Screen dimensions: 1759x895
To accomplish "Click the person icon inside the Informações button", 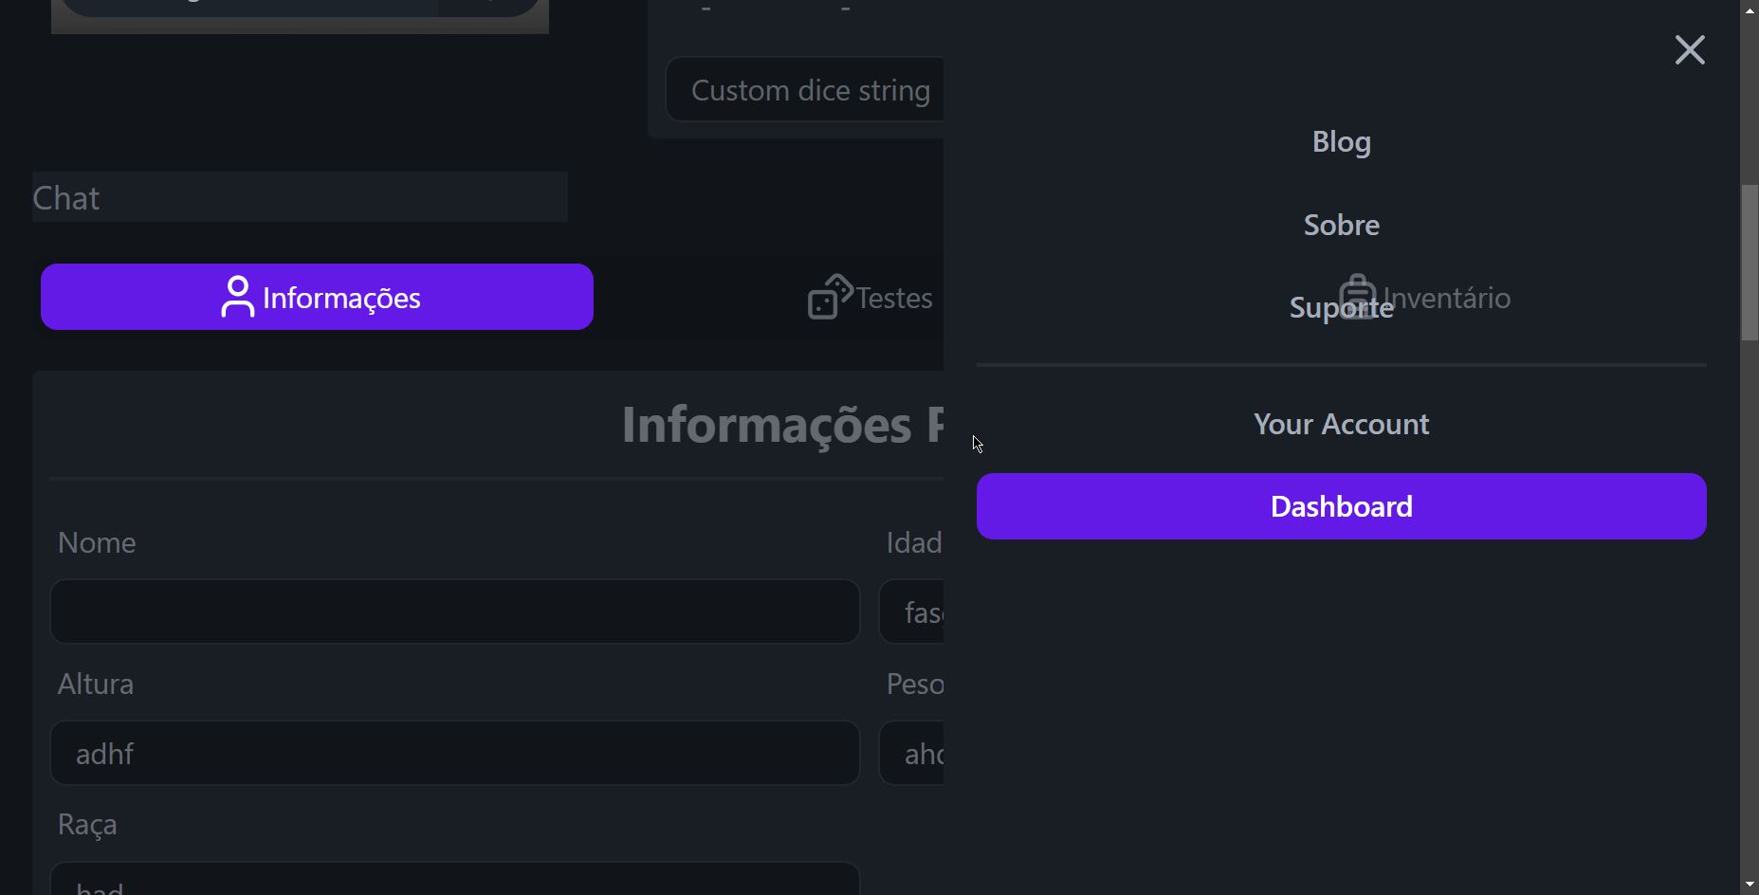I will point(237,297).
